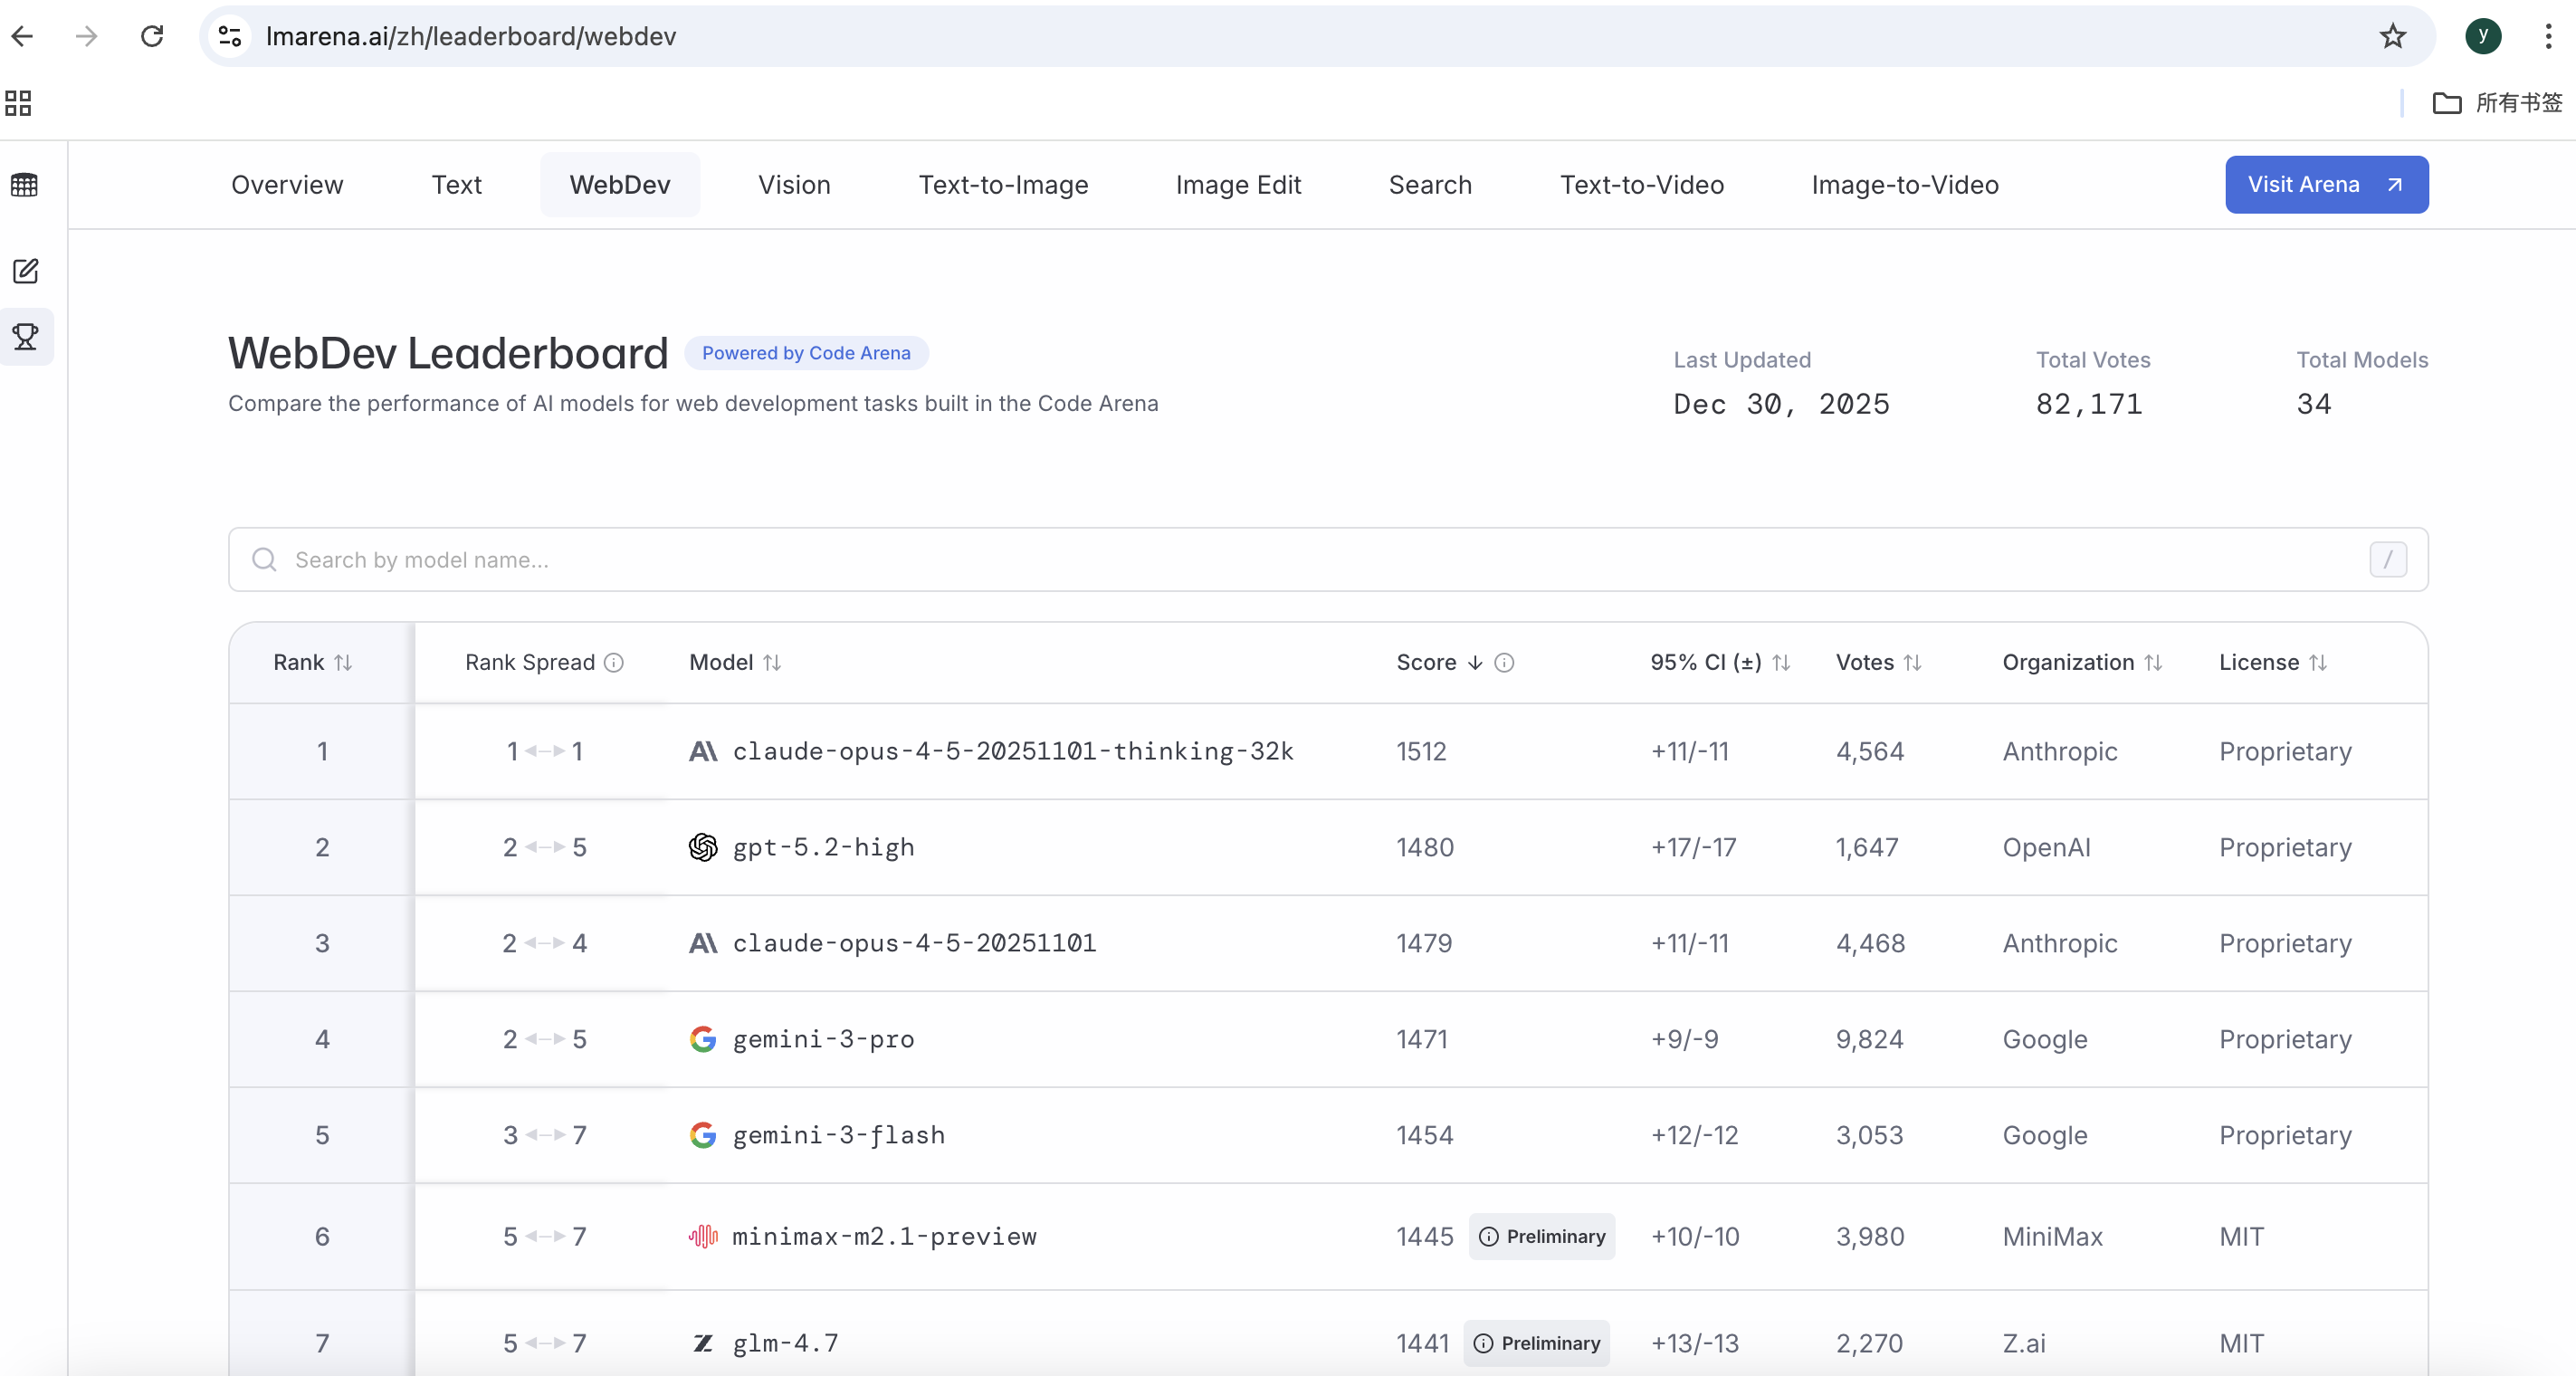Switch to the Text-to-Image tab
Screen dimensions: 2576x1376
pyautogui.click(x=1003, y=185)
